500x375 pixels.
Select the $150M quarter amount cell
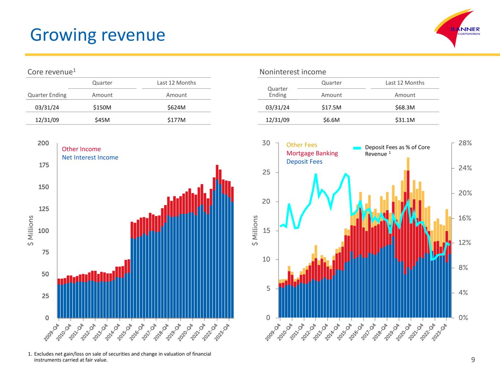click(x=102, y=107)
